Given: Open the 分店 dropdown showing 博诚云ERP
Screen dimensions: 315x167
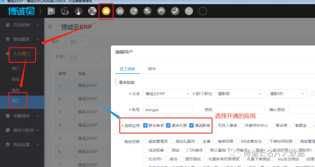Looking at the screenshot, I should coord(167,94).
